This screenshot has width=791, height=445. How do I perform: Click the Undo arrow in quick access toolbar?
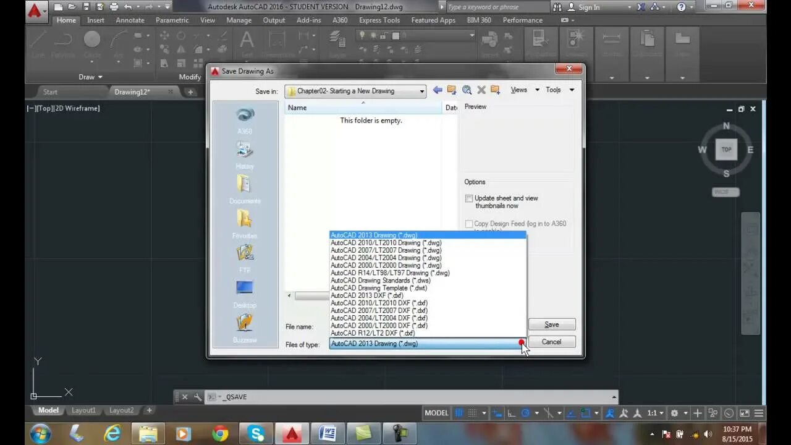point(128,7)
